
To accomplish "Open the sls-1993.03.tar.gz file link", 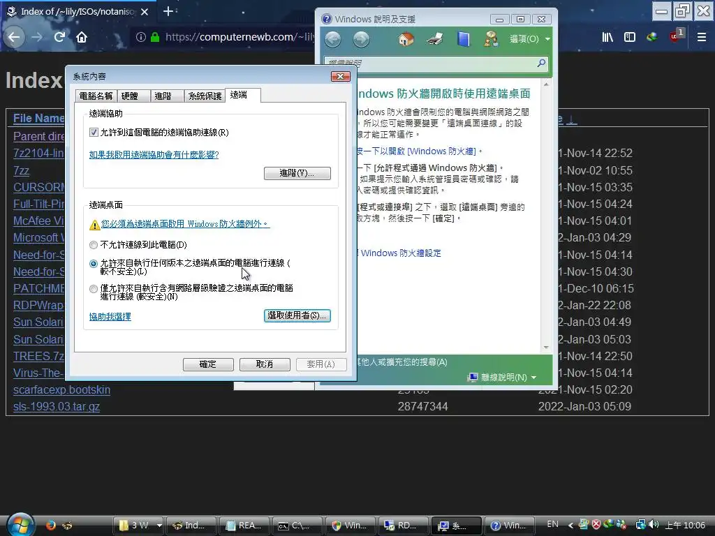I will (57, 407).
